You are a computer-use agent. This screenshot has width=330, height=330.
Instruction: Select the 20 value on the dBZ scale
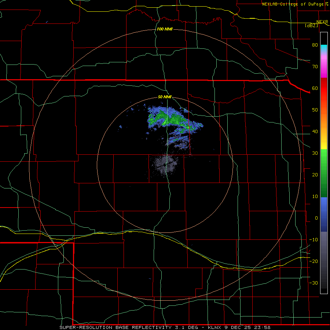click(315, 175)
